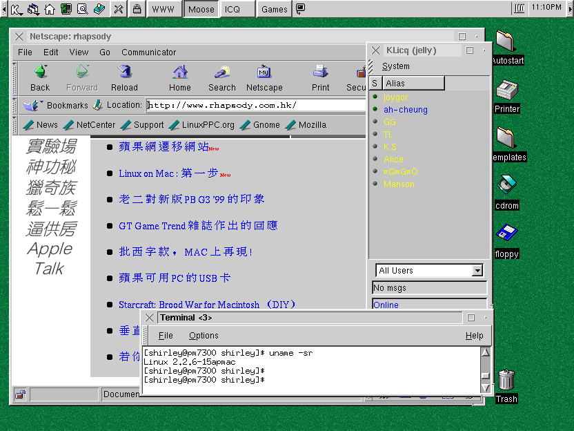Go to Home via toolbar icon
Image resolution: width=574 pixels, height=431 pixels.
click(180, 73)
